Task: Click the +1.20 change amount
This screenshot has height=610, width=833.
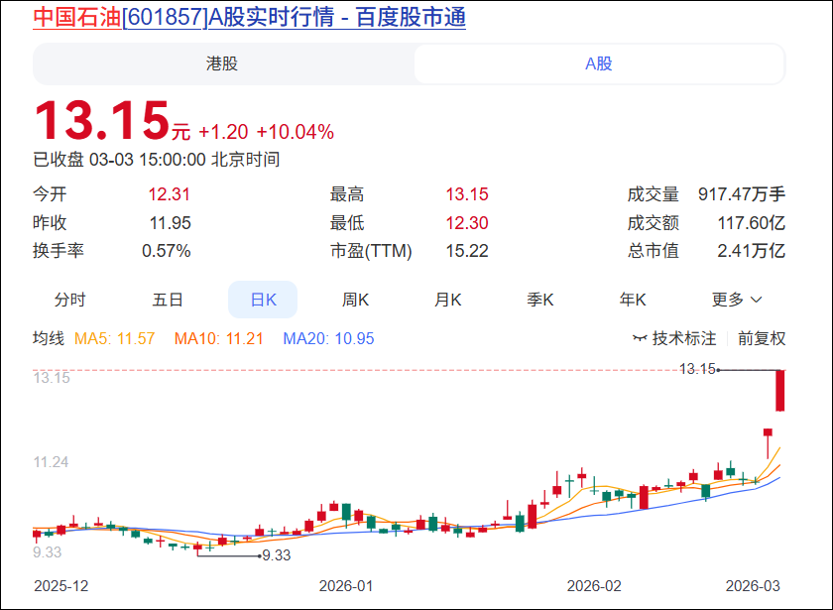Action: click(x=223, y=132)
